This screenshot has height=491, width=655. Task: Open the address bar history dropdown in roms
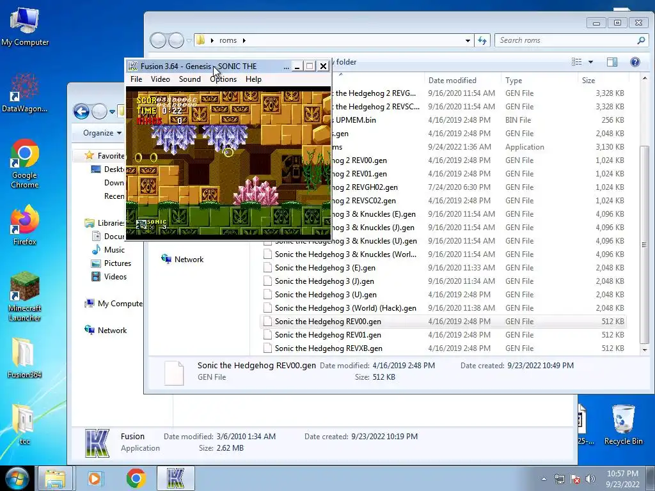[x=468, y=40]
